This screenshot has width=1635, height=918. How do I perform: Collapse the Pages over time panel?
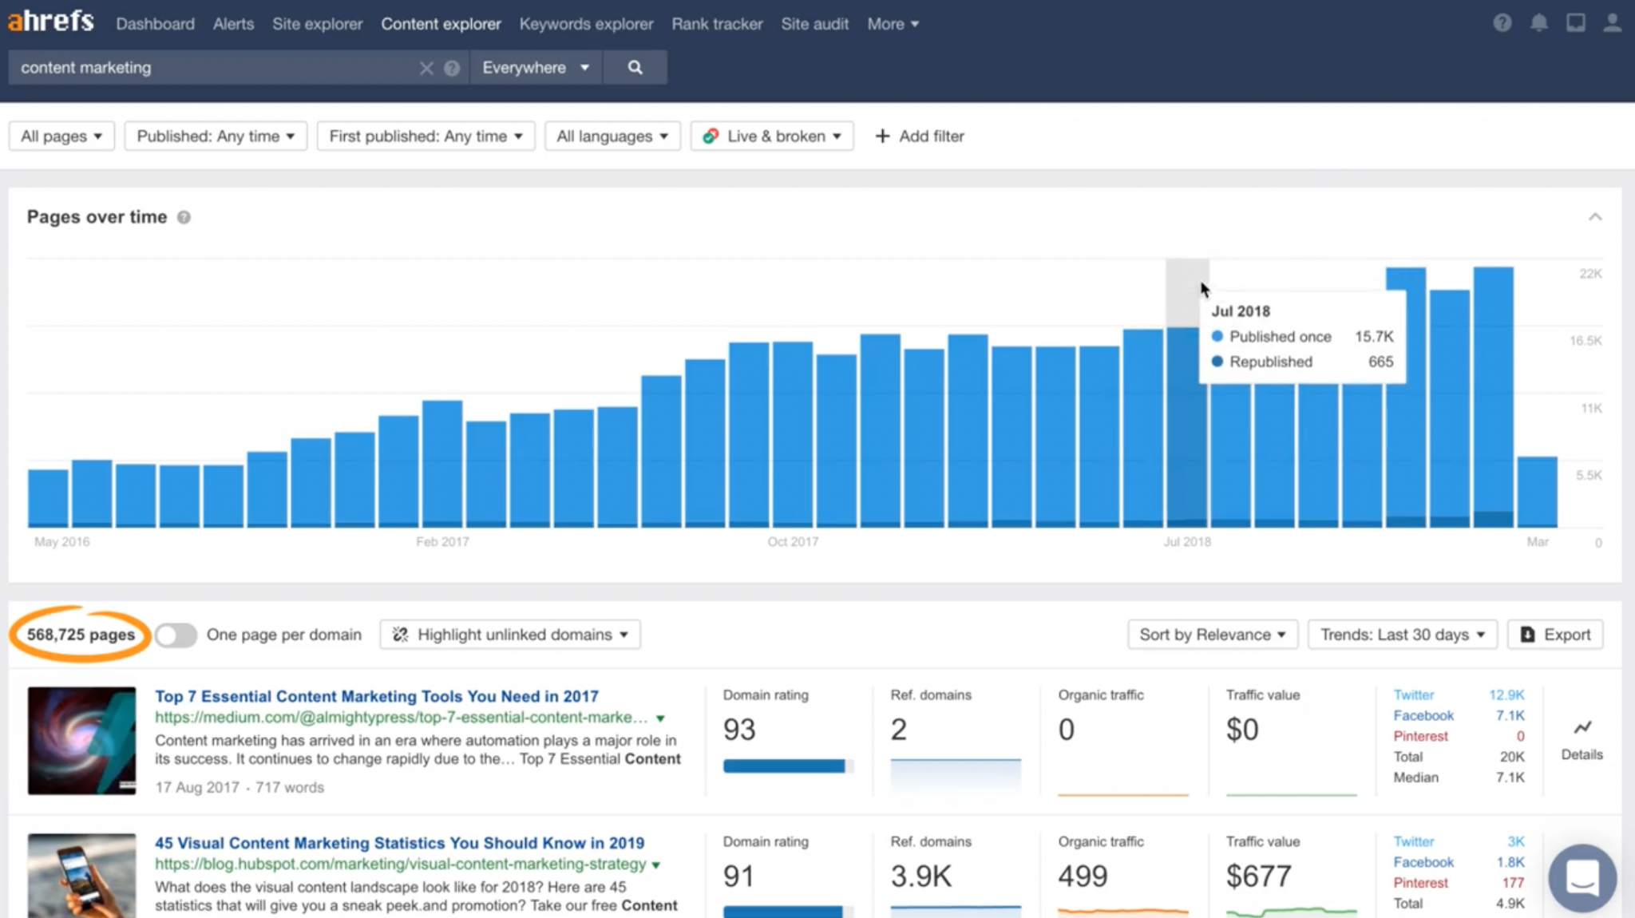(1594, 216)
